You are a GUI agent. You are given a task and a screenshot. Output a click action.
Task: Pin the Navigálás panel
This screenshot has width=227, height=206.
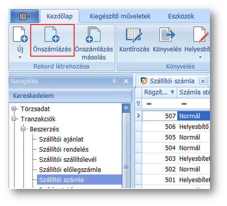pos(115,81)
